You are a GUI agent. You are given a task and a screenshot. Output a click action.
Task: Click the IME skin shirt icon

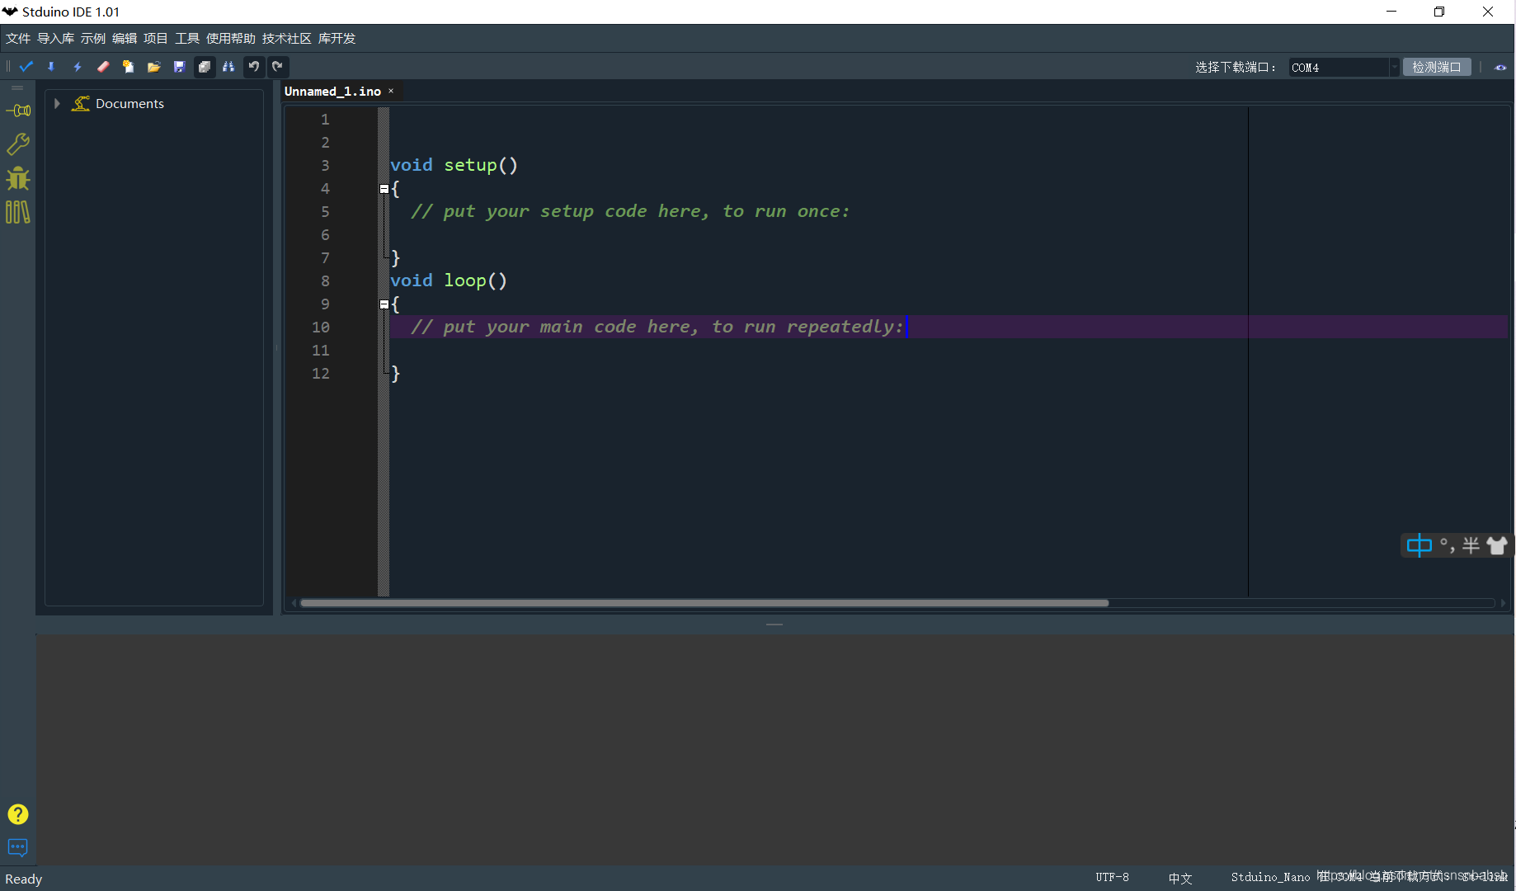pyautogui.click(x=1497, y=545)
